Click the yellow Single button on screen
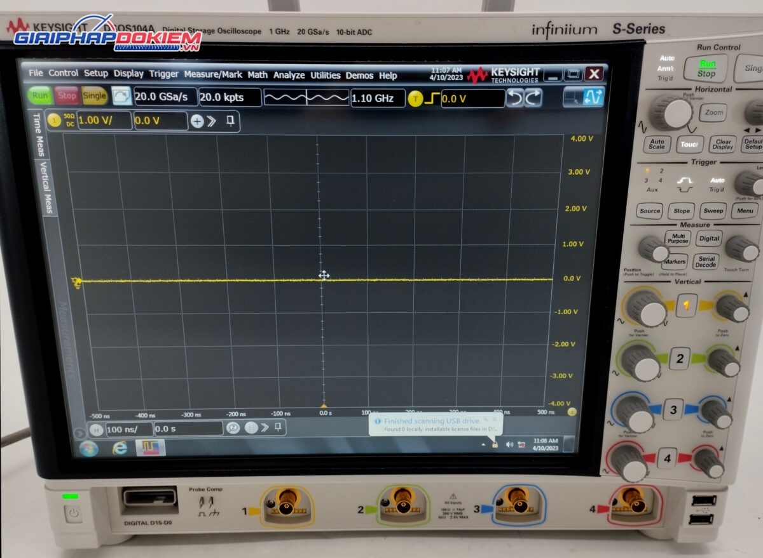The height and width of the screenshot is (558, 763). (94, 96)
